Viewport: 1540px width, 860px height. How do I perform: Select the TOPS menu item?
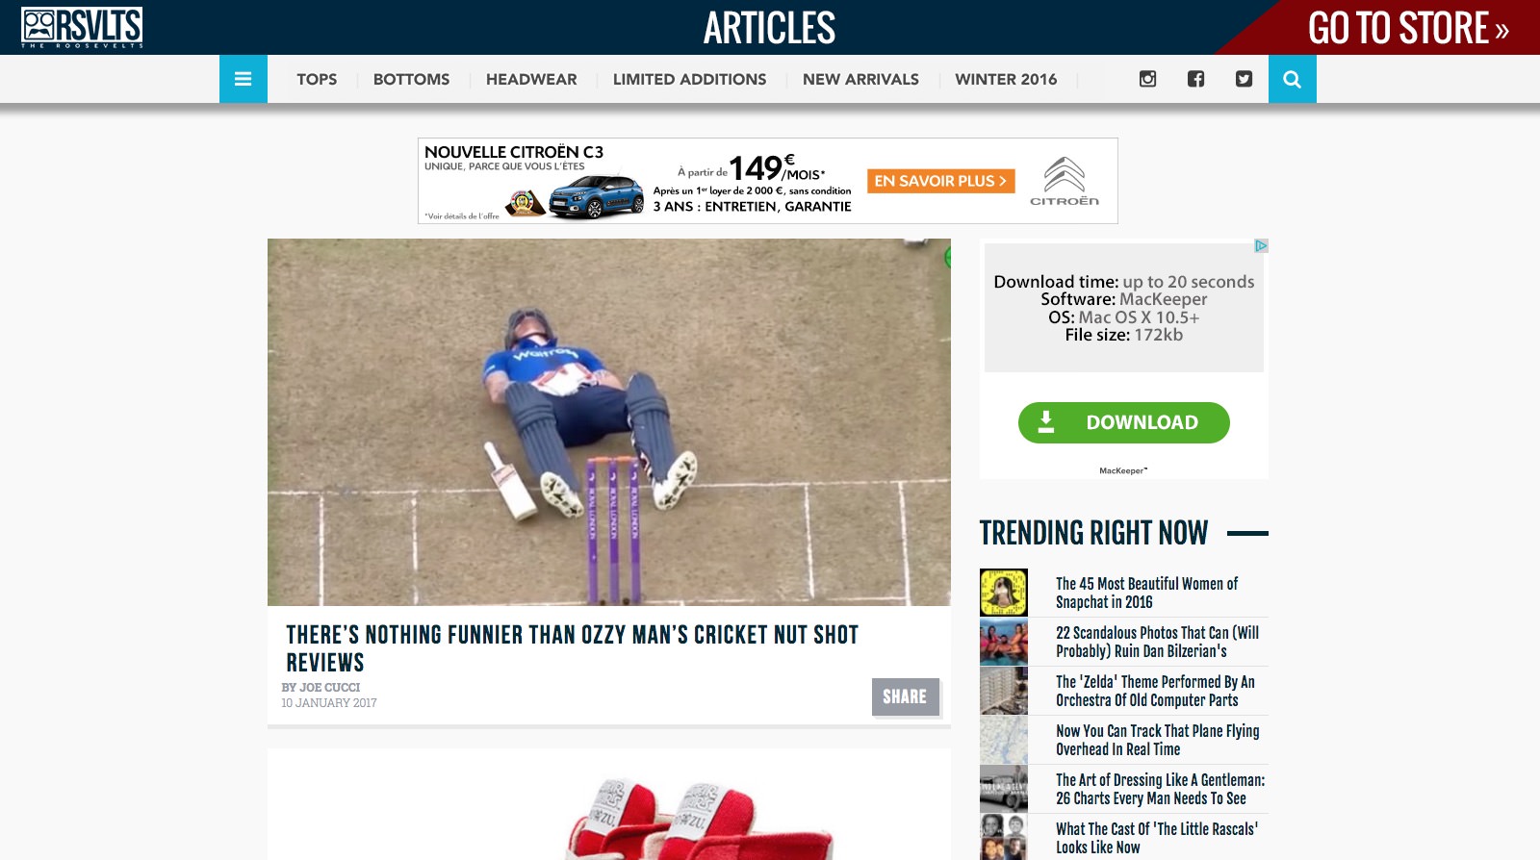tap(317, 79)
